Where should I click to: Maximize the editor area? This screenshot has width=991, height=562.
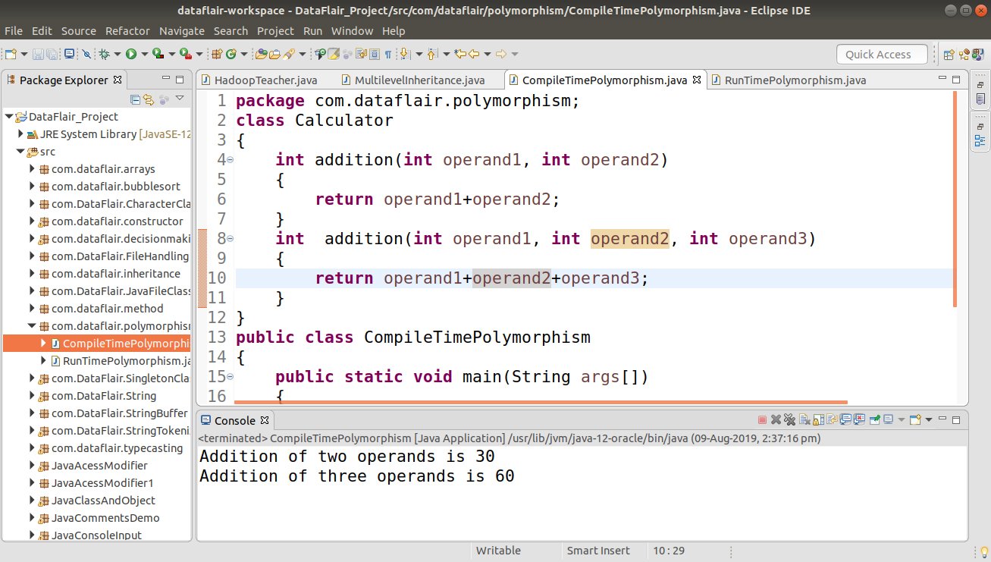956,80
